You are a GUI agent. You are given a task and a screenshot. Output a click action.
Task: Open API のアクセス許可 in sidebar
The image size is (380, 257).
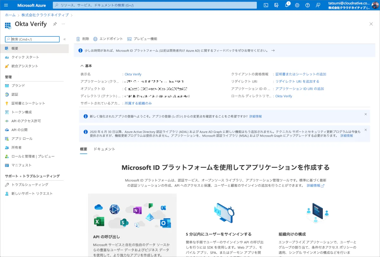[x=26, y=121]
